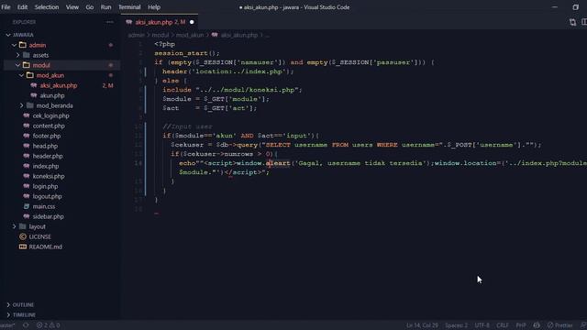Change the Spaces: 2 indentation setting
This screenshot has height=330, width=587.
point(456,325)
